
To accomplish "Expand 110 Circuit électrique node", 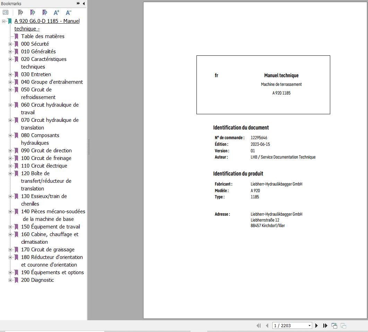I will coord(10,166).
